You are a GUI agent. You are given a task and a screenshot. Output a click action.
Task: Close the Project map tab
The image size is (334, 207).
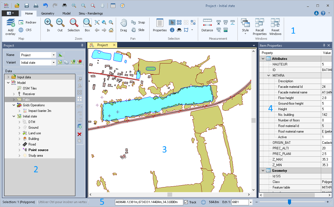pyautogui.click(x=114, y=45)
